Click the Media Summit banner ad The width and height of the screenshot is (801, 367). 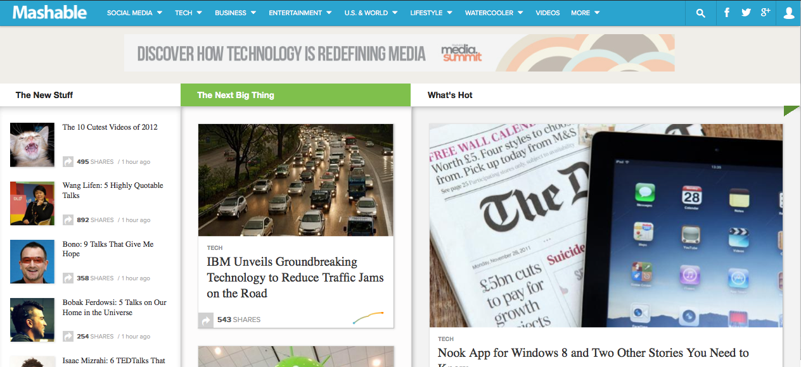pos(399,53)
